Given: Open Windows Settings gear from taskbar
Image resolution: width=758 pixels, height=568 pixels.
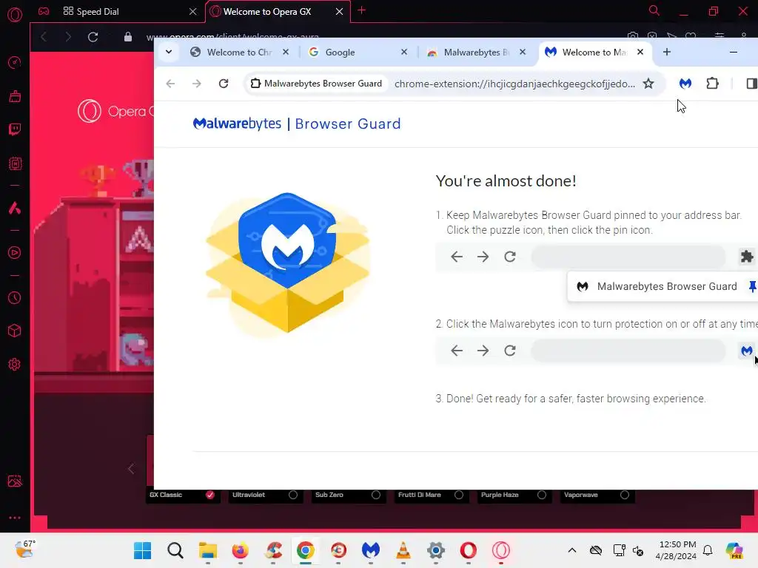Looking at the screenshot, I should (435, 550).
